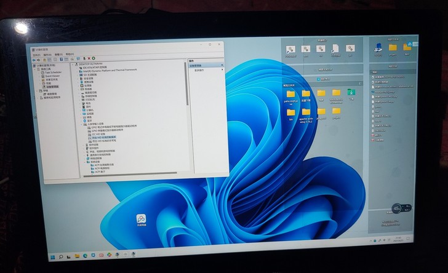Click the red X uninstall device toolbar icon
Screen dimensions: 448x273
(x=89, y=58)
